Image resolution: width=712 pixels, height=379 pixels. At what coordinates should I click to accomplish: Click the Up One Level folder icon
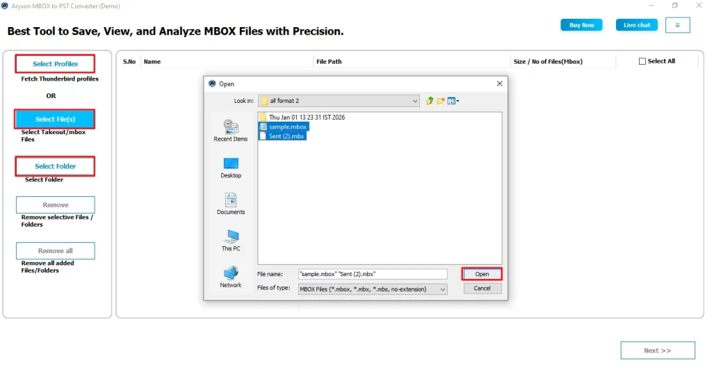[430, 101]
